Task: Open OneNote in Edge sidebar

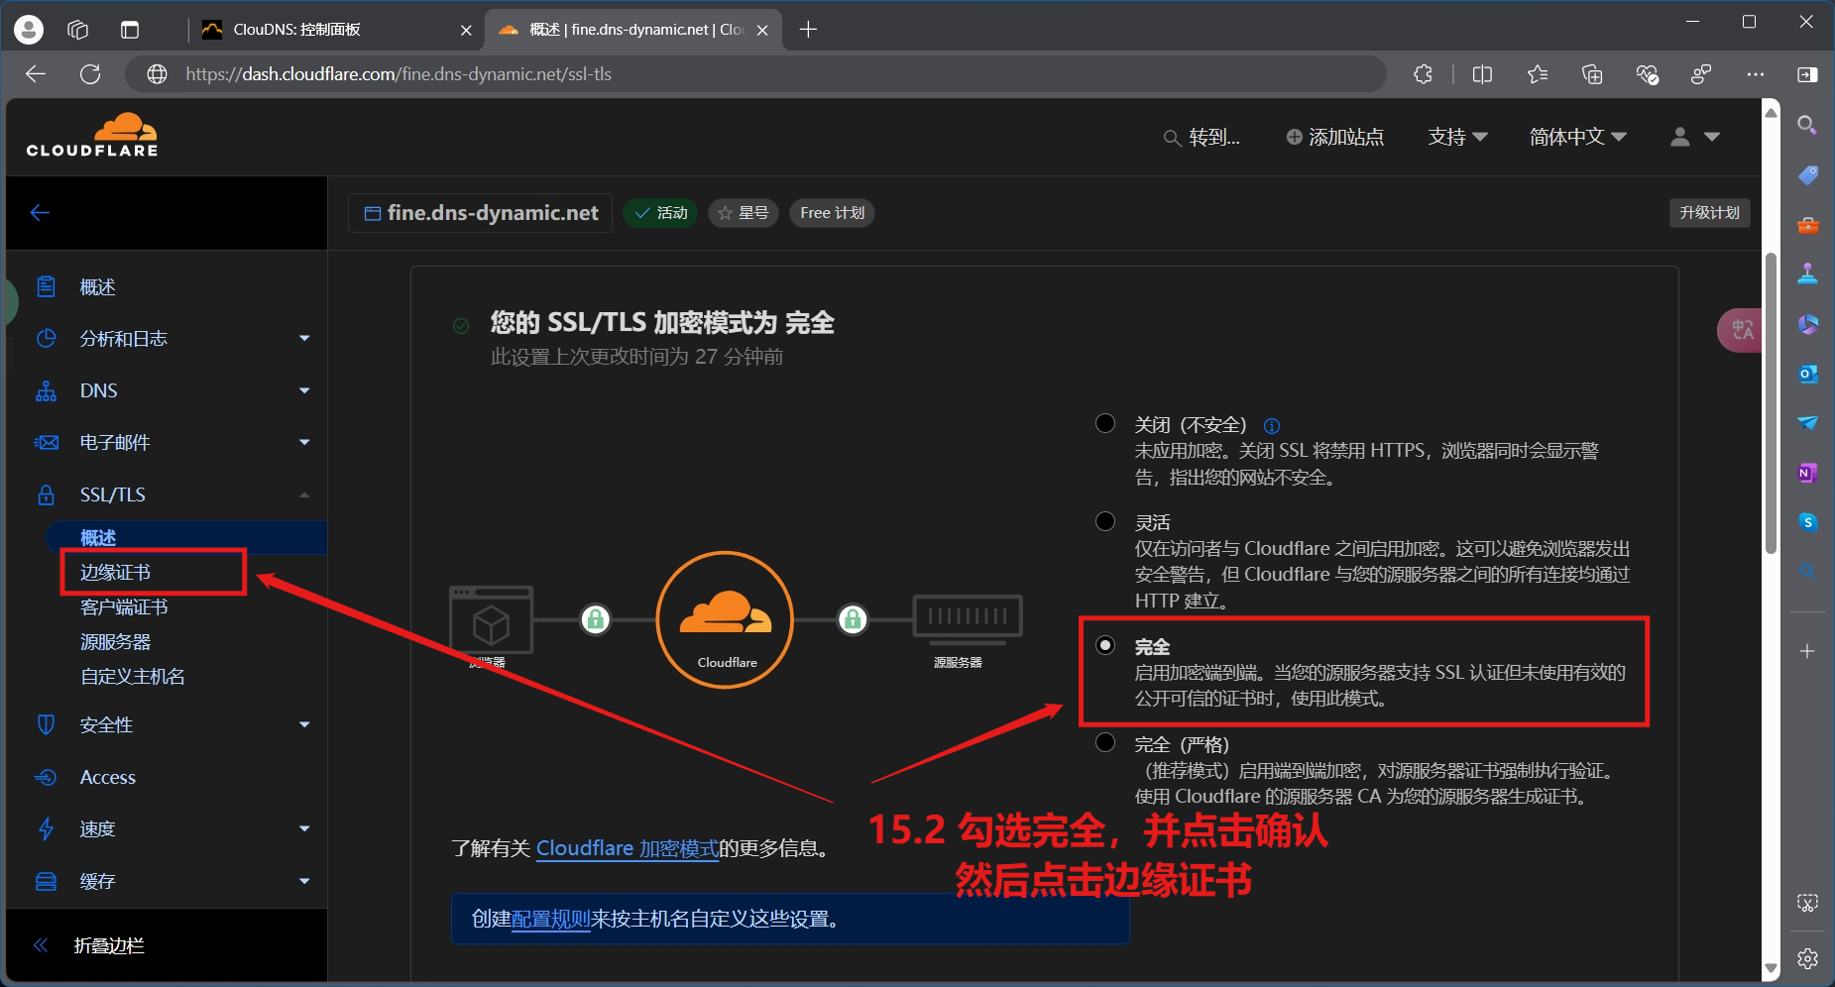Action: pos(1807,473)
